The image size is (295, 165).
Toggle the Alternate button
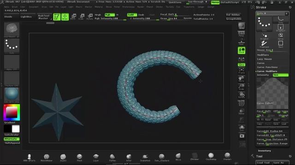(x=12, y=139)
